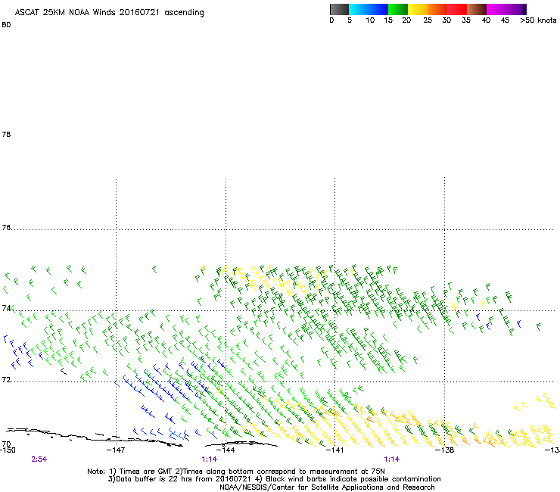Pick the green 15-20 knots color bar segment

[x=398, y=9]
